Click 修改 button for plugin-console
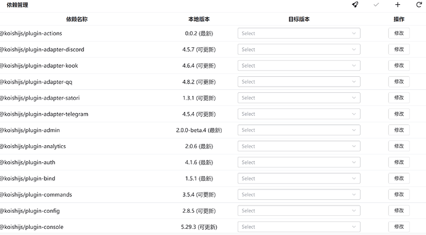Viewport: 426px width, 235px height. coord(399,227)
